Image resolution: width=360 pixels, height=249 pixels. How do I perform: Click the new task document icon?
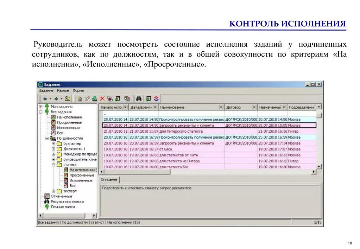pyautogui.click(x=80, y=99)
